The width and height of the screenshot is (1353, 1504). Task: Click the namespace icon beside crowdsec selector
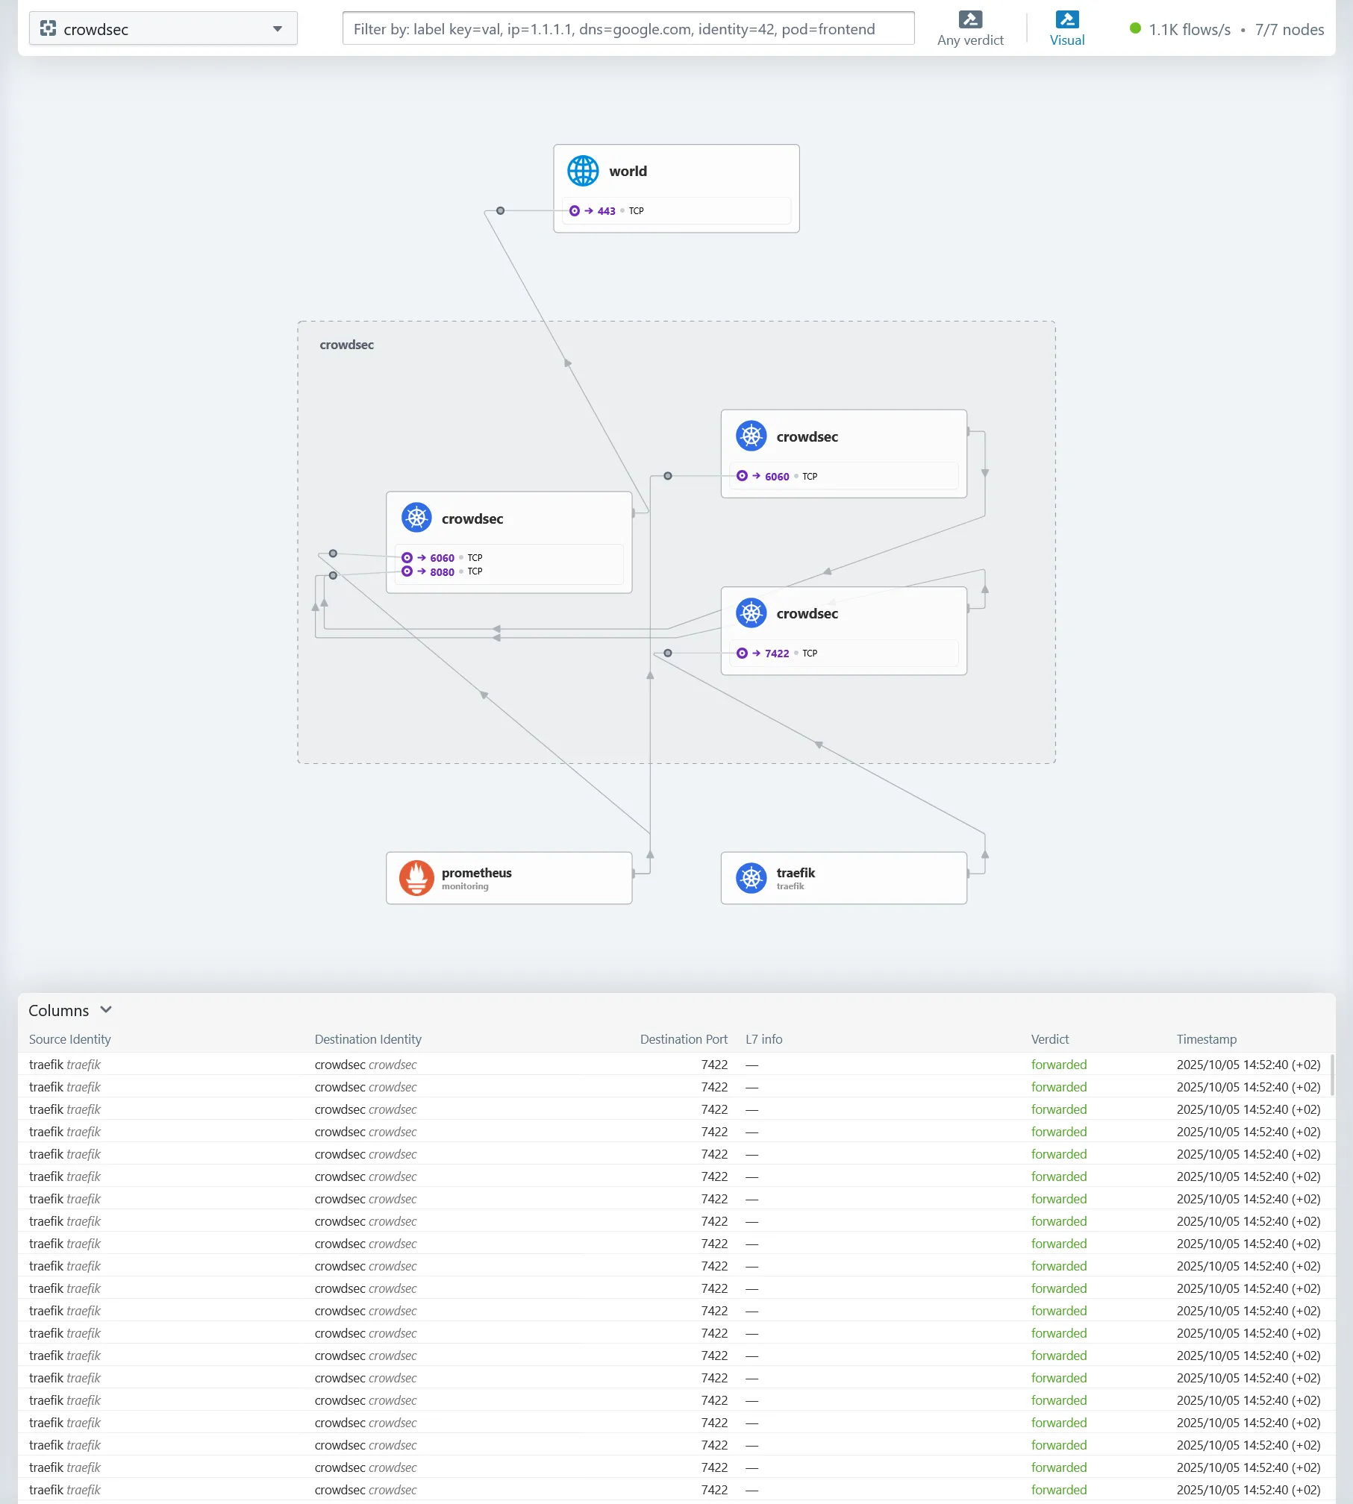pos(49,29)
